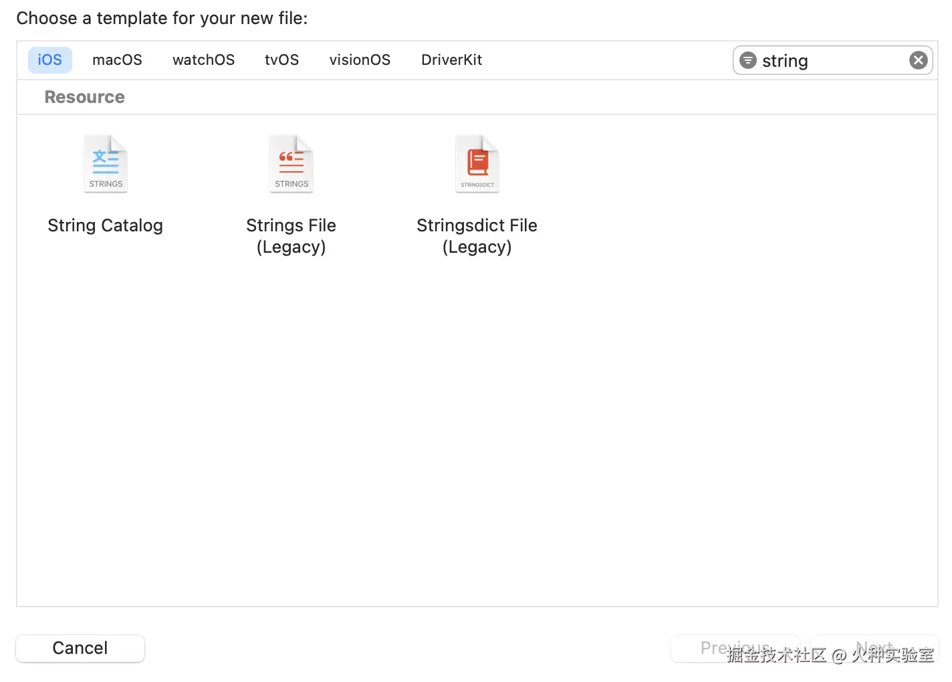Click the Strings File (Legacy) label
The width and height of the screenshot is (952, 682).
click(291, 236)
